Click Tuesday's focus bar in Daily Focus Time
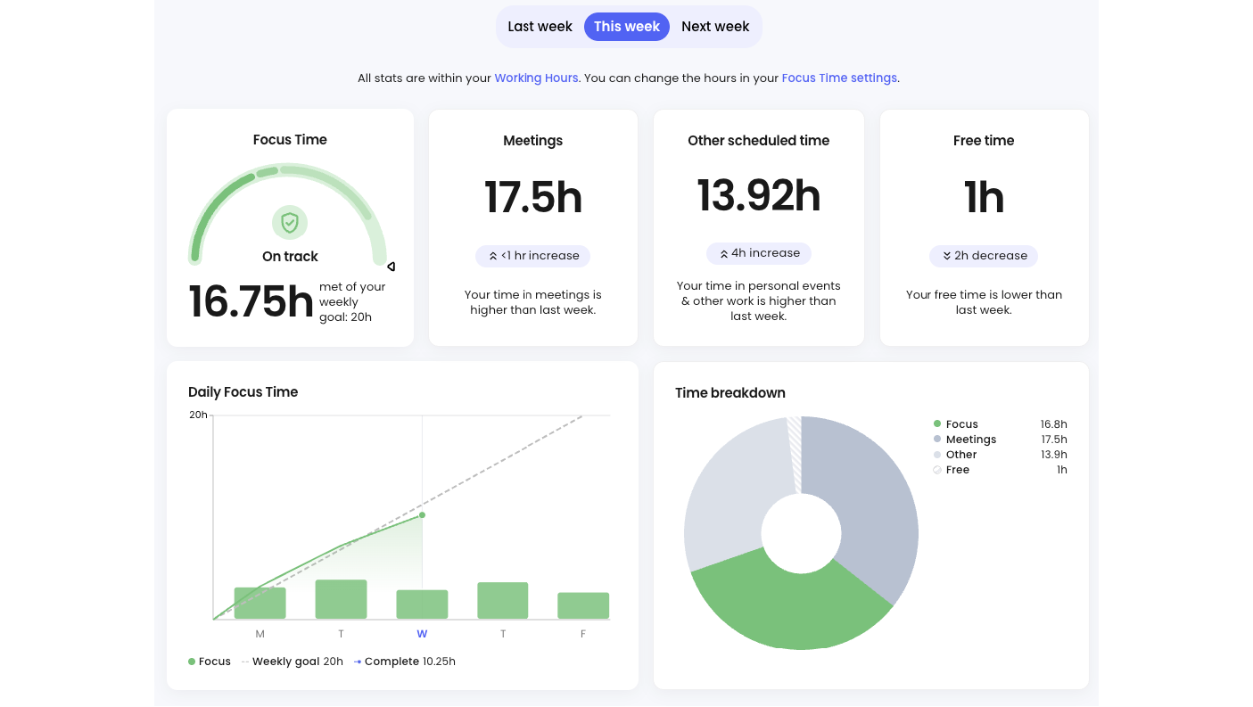The image size is (1253, 707). pos(341,599)
